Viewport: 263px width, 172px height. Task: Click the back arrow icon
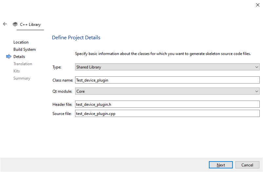click(x=5, y=24)
